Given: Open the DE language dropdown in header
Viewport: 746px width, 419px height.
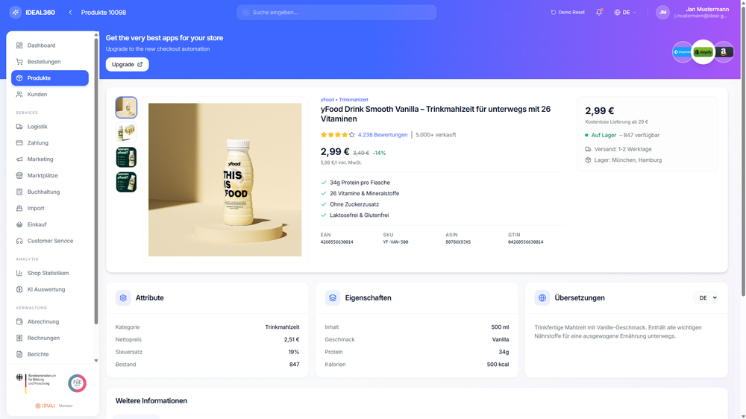Looking at the screenshot, I should 624,13.
